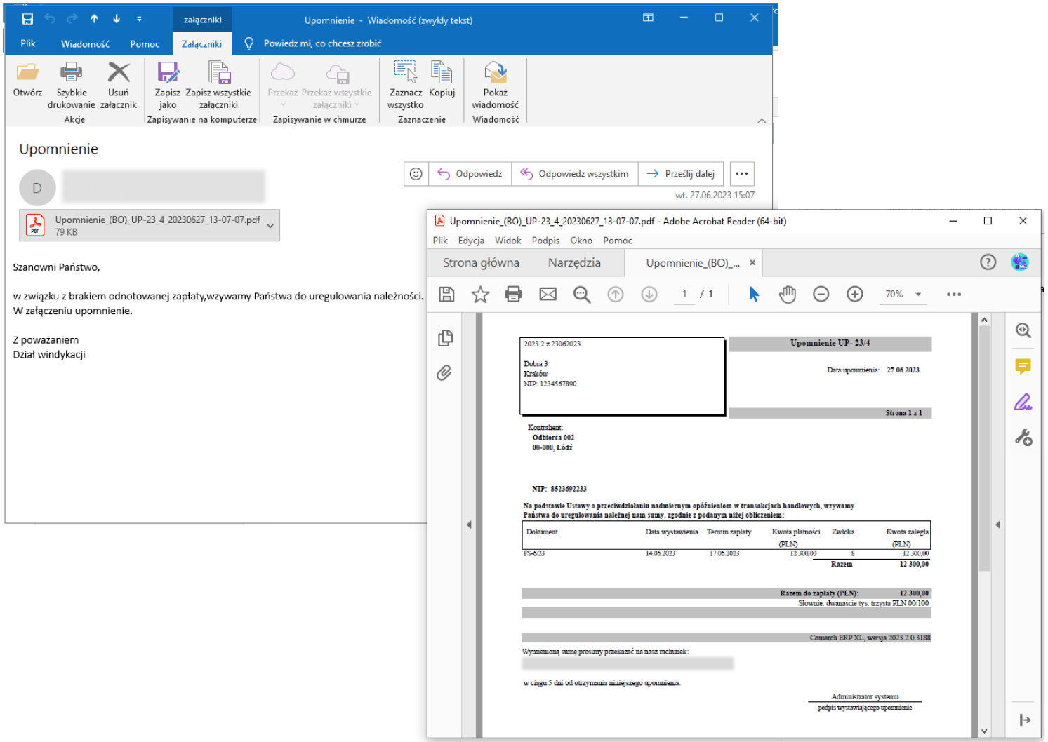This screenshot has width=1048, height=742.
Task: Click Szybkie drukowanie printer icon
Action: coord(71,72)
